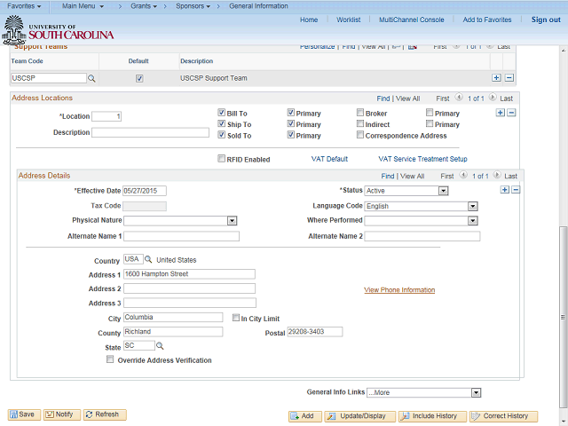Tick the In City Limit checkbox
568x426 pixels.
(235, 318)
